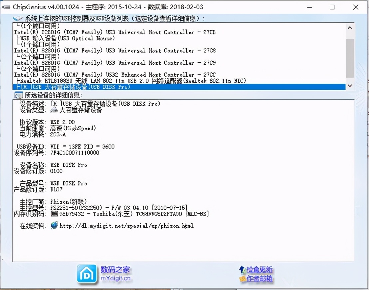This screenshot has height=290, width=369.
Task: Click the device revision 0100 value
Action: click(x=56, y=171)
